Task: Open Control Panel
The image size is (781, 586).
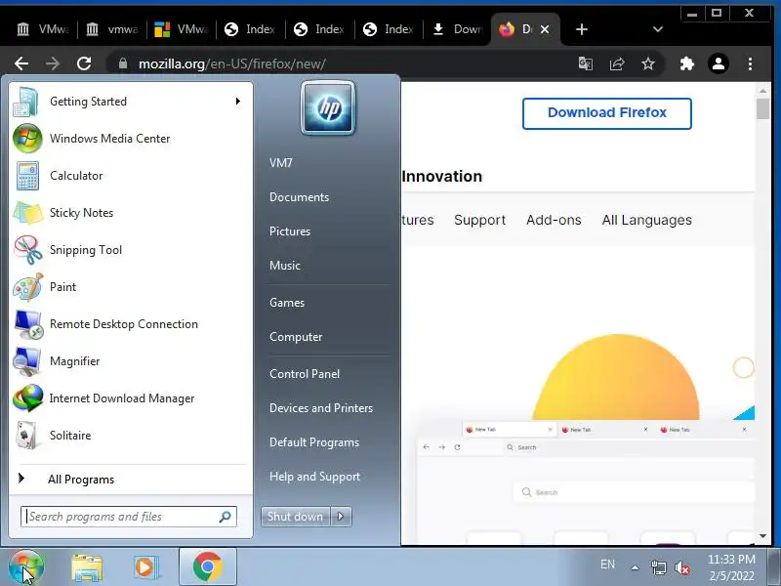Action: pyautogui.click(x=305, y=374)
